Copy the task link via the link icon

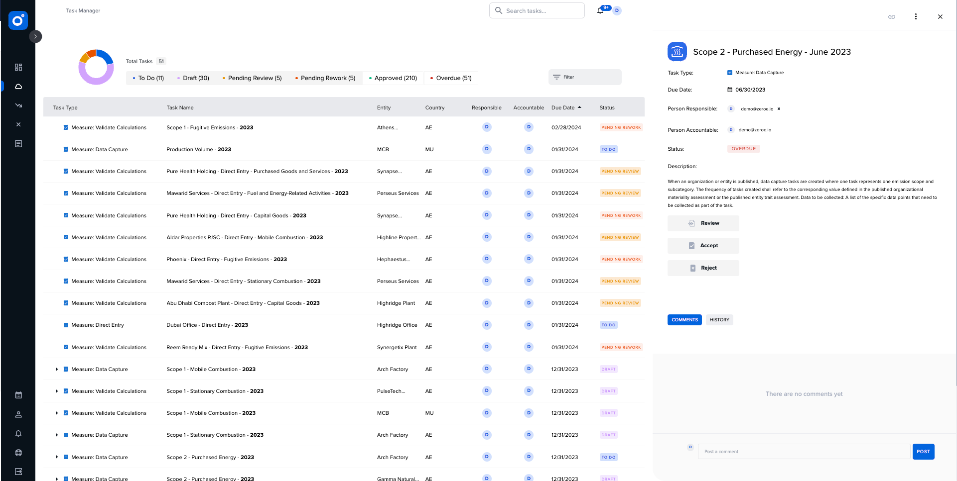click(x=891, y=16)
